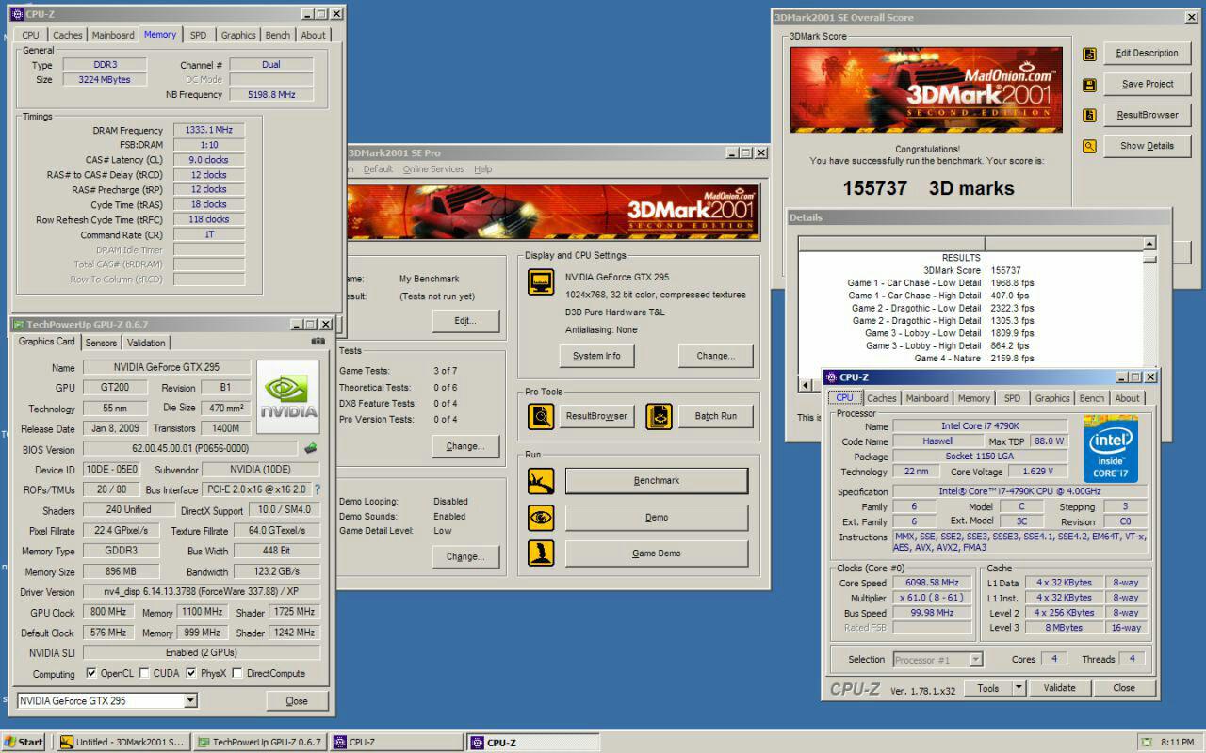Click the Batch Run button
1206x753 pixels.
(x=715, y=416)
